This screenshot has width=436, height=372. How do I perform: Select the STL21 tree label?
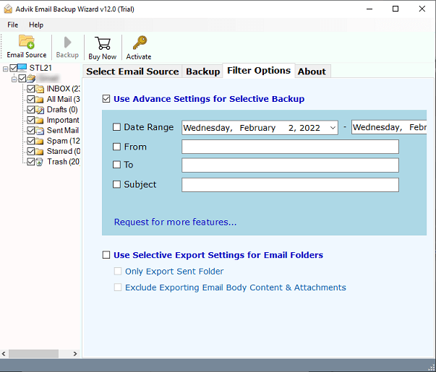pyautogui.click(x=40, y=68)
